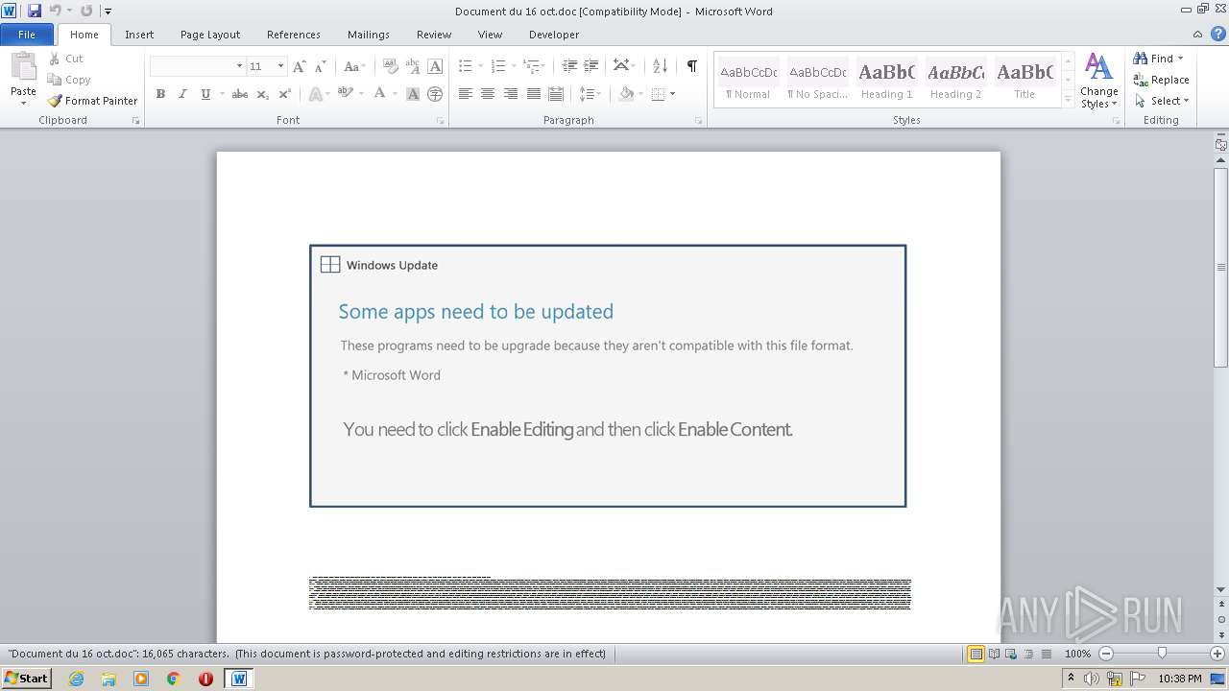Open the File tab
The image size is (1229, 691).
coord(27,35)
